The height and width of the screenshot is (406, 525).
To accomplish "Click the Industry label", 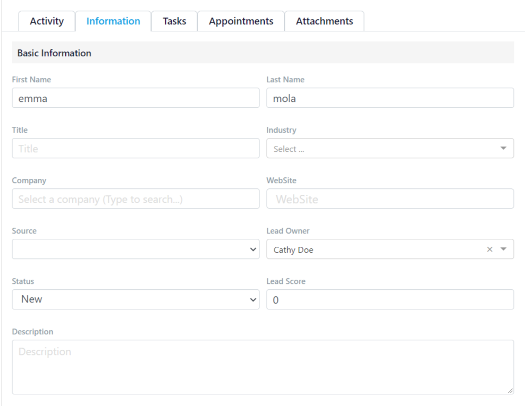I will [x=281, y=130].
